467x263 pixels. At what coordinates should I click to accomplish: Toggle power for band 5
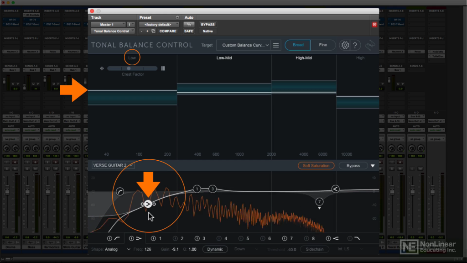241,238
